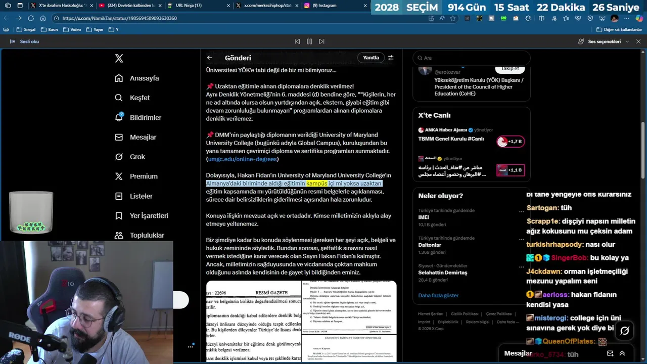This screenshot has height=364, width=647.
Task: Click the browser forward button
Action: (x=19, y=18)
